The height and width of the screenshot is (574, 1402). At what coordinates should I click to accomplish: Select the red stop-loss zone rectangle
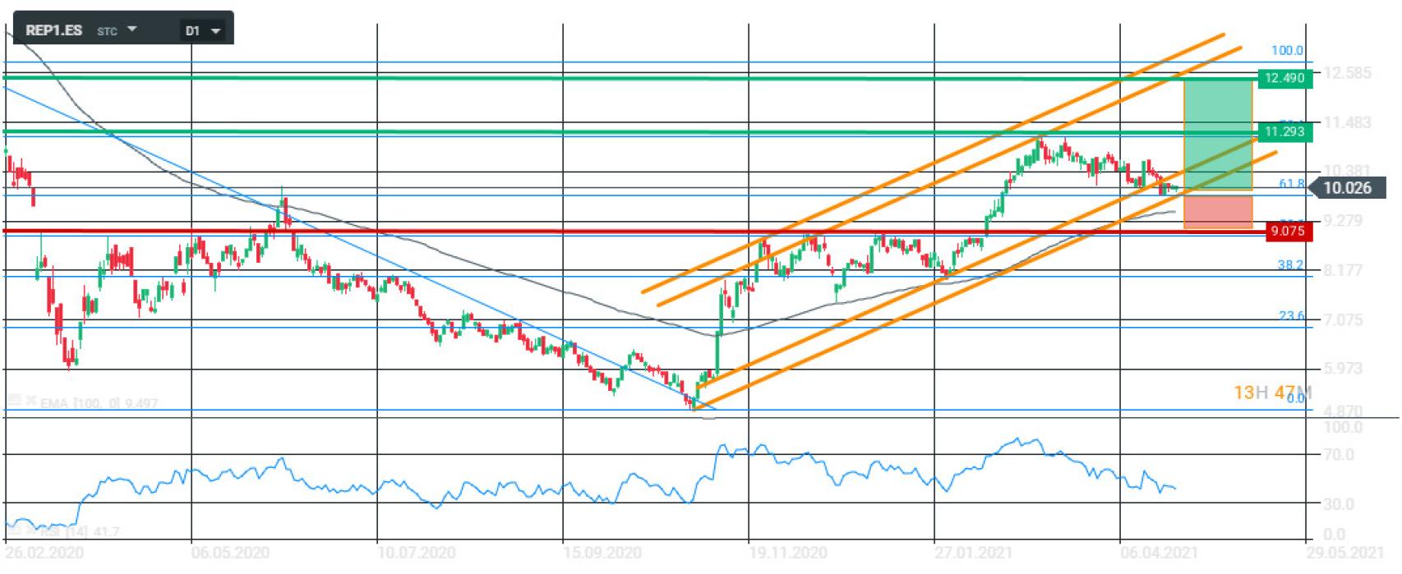tap(1217, 210)
